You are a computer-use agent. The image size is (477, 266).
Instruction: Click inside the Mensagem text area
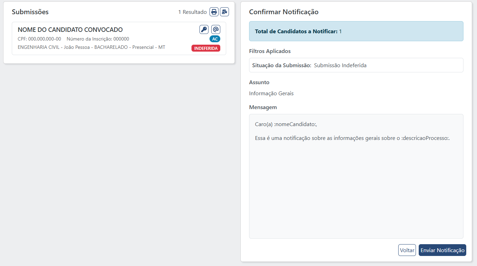click(356, 173)
